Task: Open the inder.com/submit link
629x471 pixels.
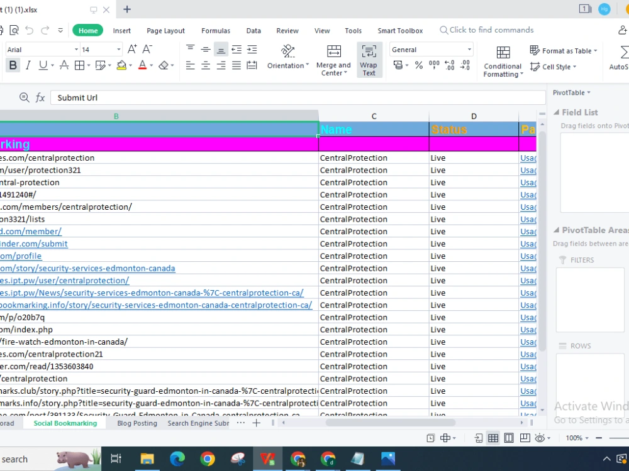Action: (34, 244)
